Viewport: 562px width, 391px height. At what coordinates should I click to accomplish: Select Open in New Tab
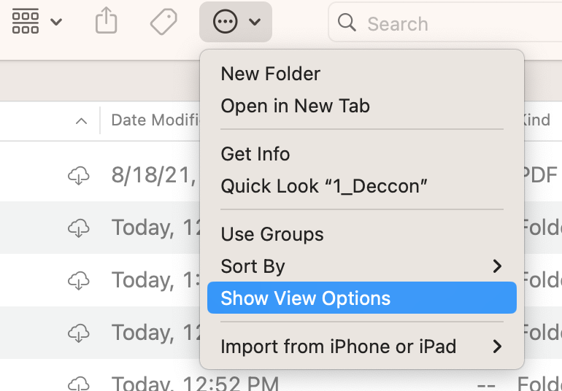295,106
